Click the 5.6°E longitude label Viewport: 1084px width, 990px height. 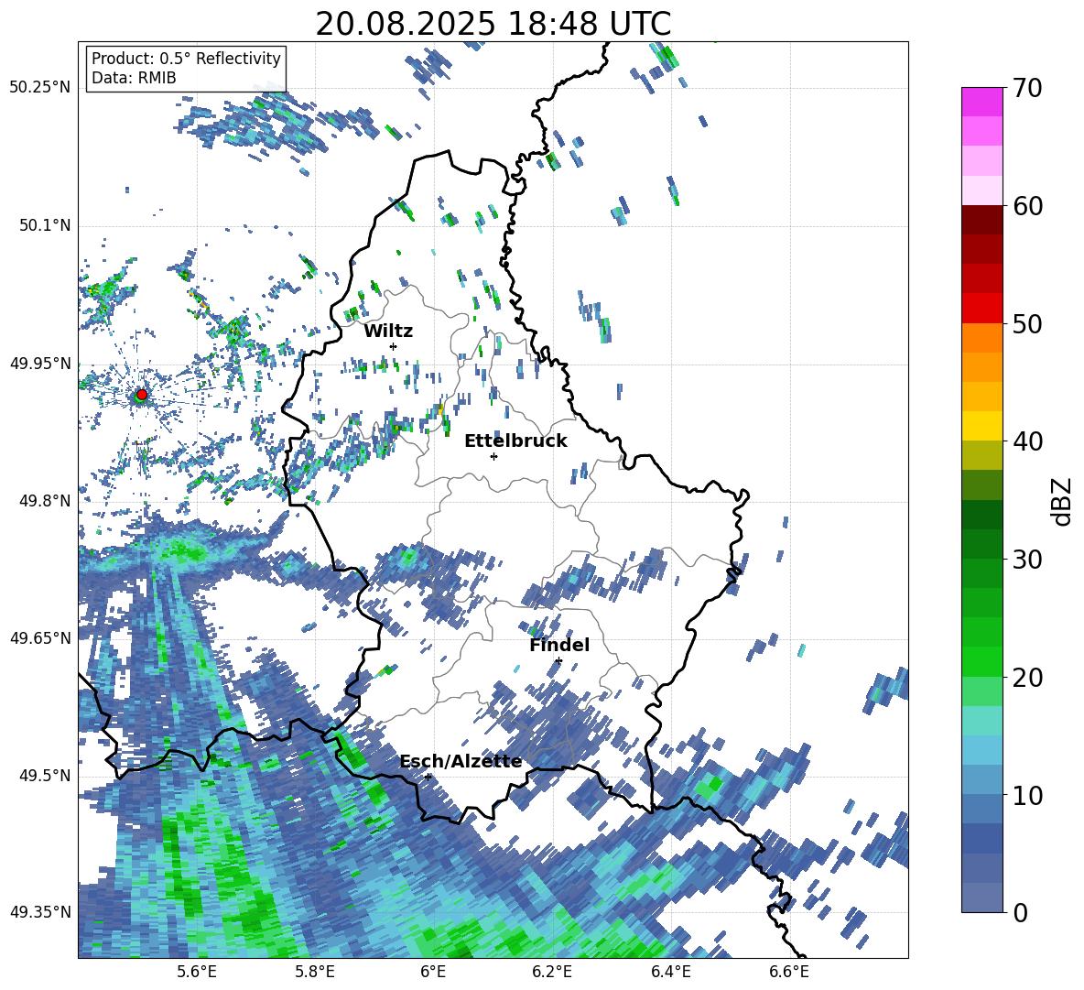(196, 973)
